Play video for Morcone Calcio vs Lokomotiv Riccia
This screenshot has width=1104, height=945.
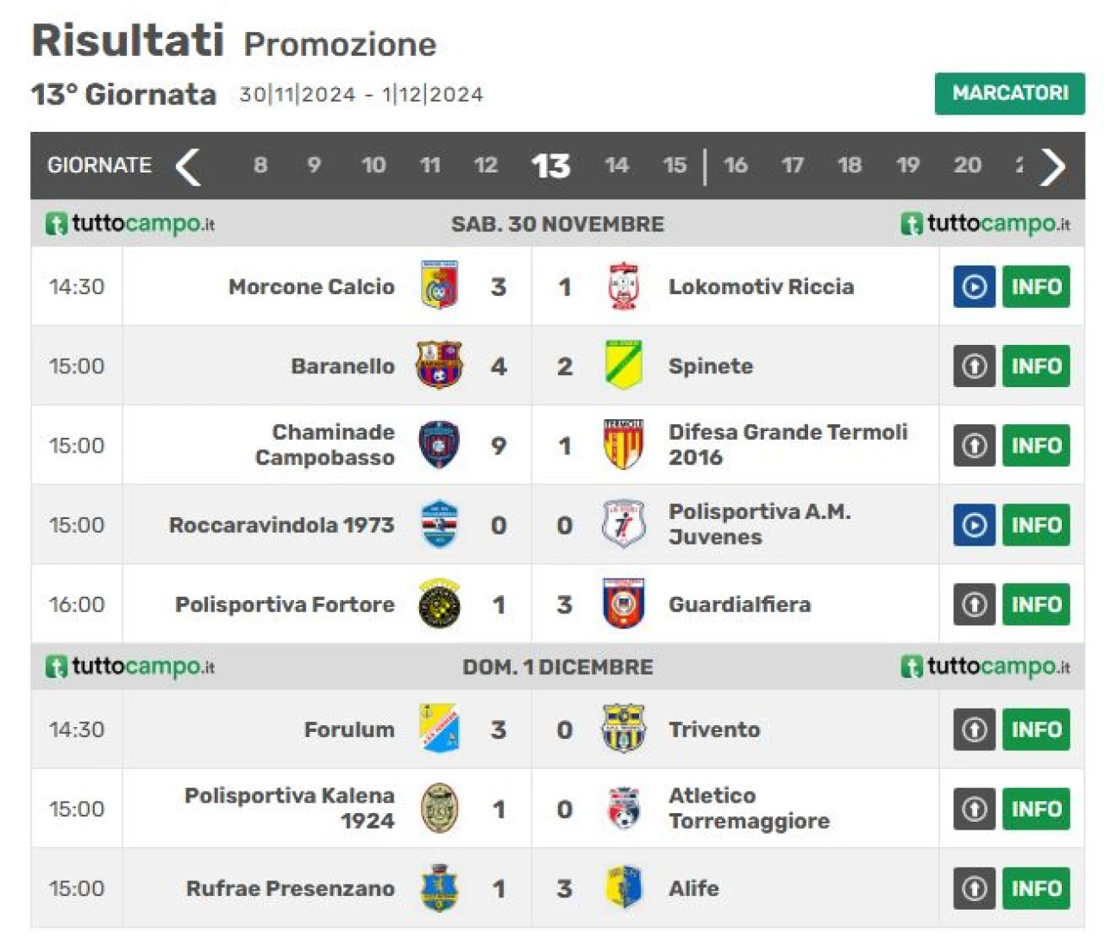coord(974,287)
